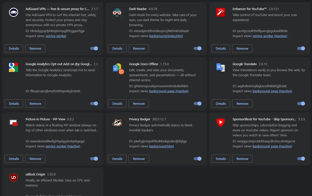Image resolution: width=312 pixels, height=196 pixels.
Task: Open Dark Reader background/index.html link
Action: [x=166, y=36]
